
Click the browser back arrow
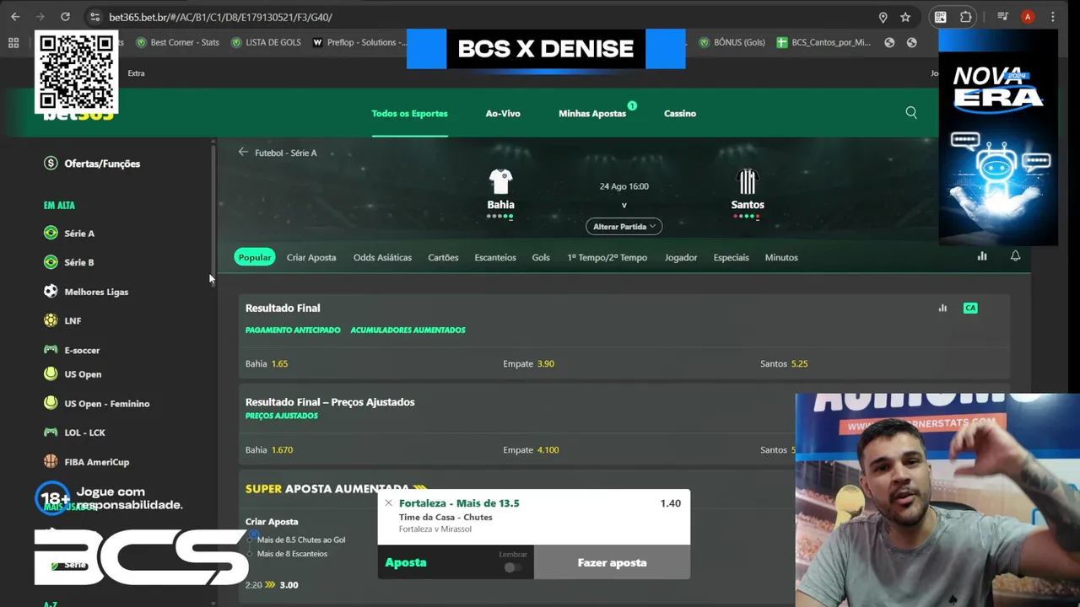[15, 17]
